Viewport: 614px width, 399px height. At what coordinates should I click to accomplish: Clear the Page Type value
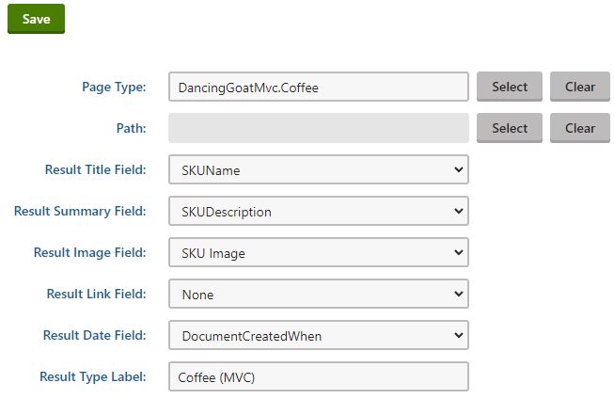(x=579, y=87)
